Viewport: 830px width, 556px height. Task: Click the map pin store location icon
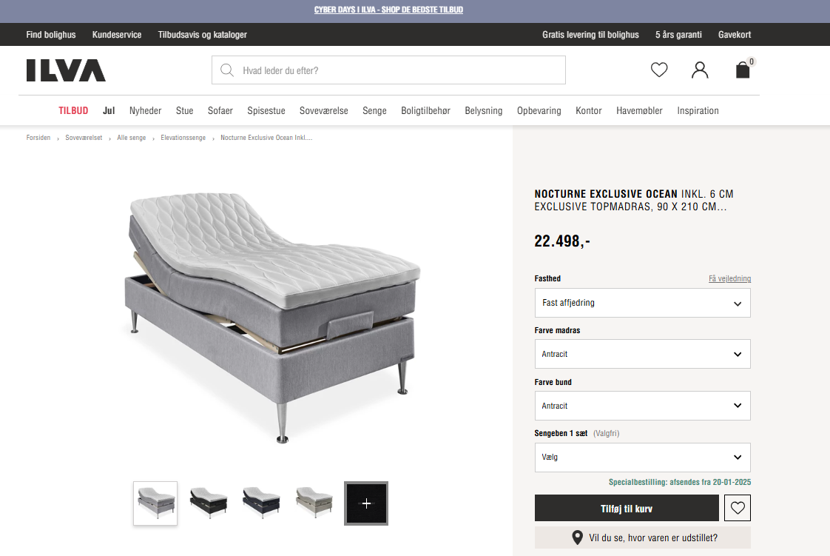pos(578,537)
